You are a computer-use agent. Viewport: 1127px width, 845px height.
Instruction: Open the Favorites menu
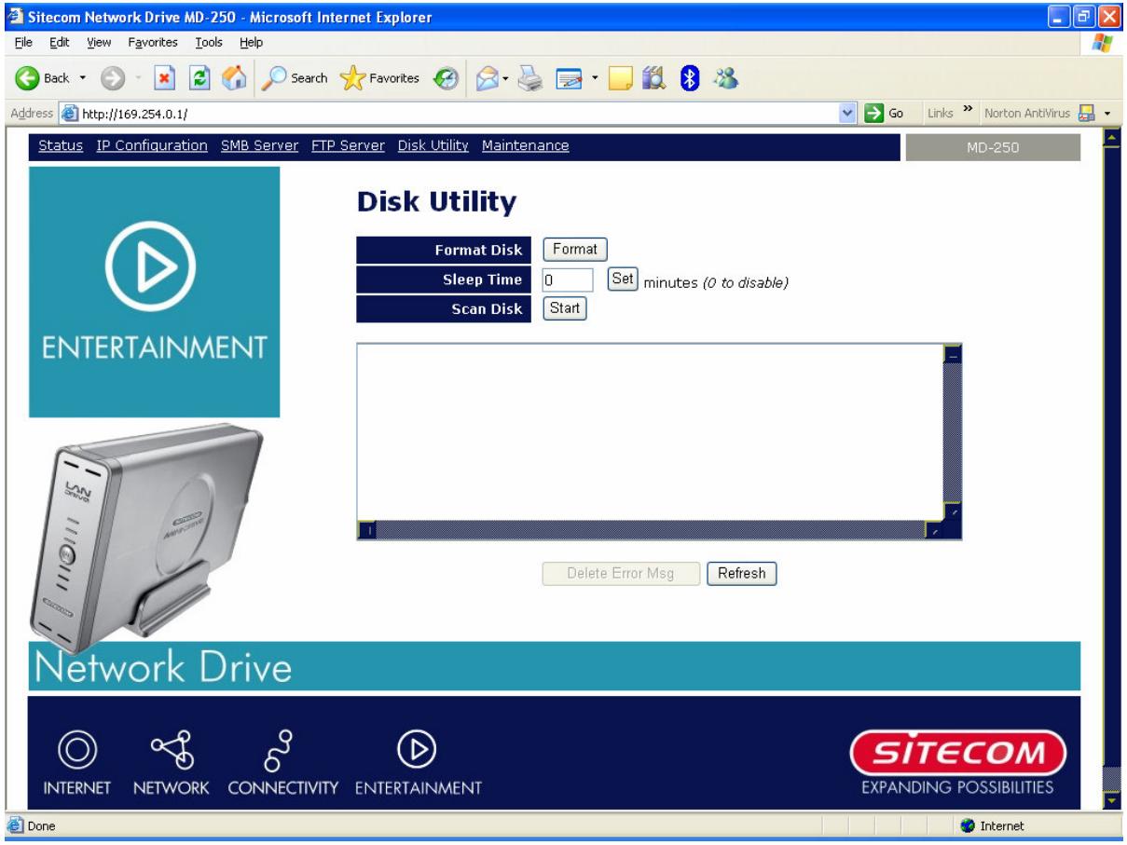152,42
